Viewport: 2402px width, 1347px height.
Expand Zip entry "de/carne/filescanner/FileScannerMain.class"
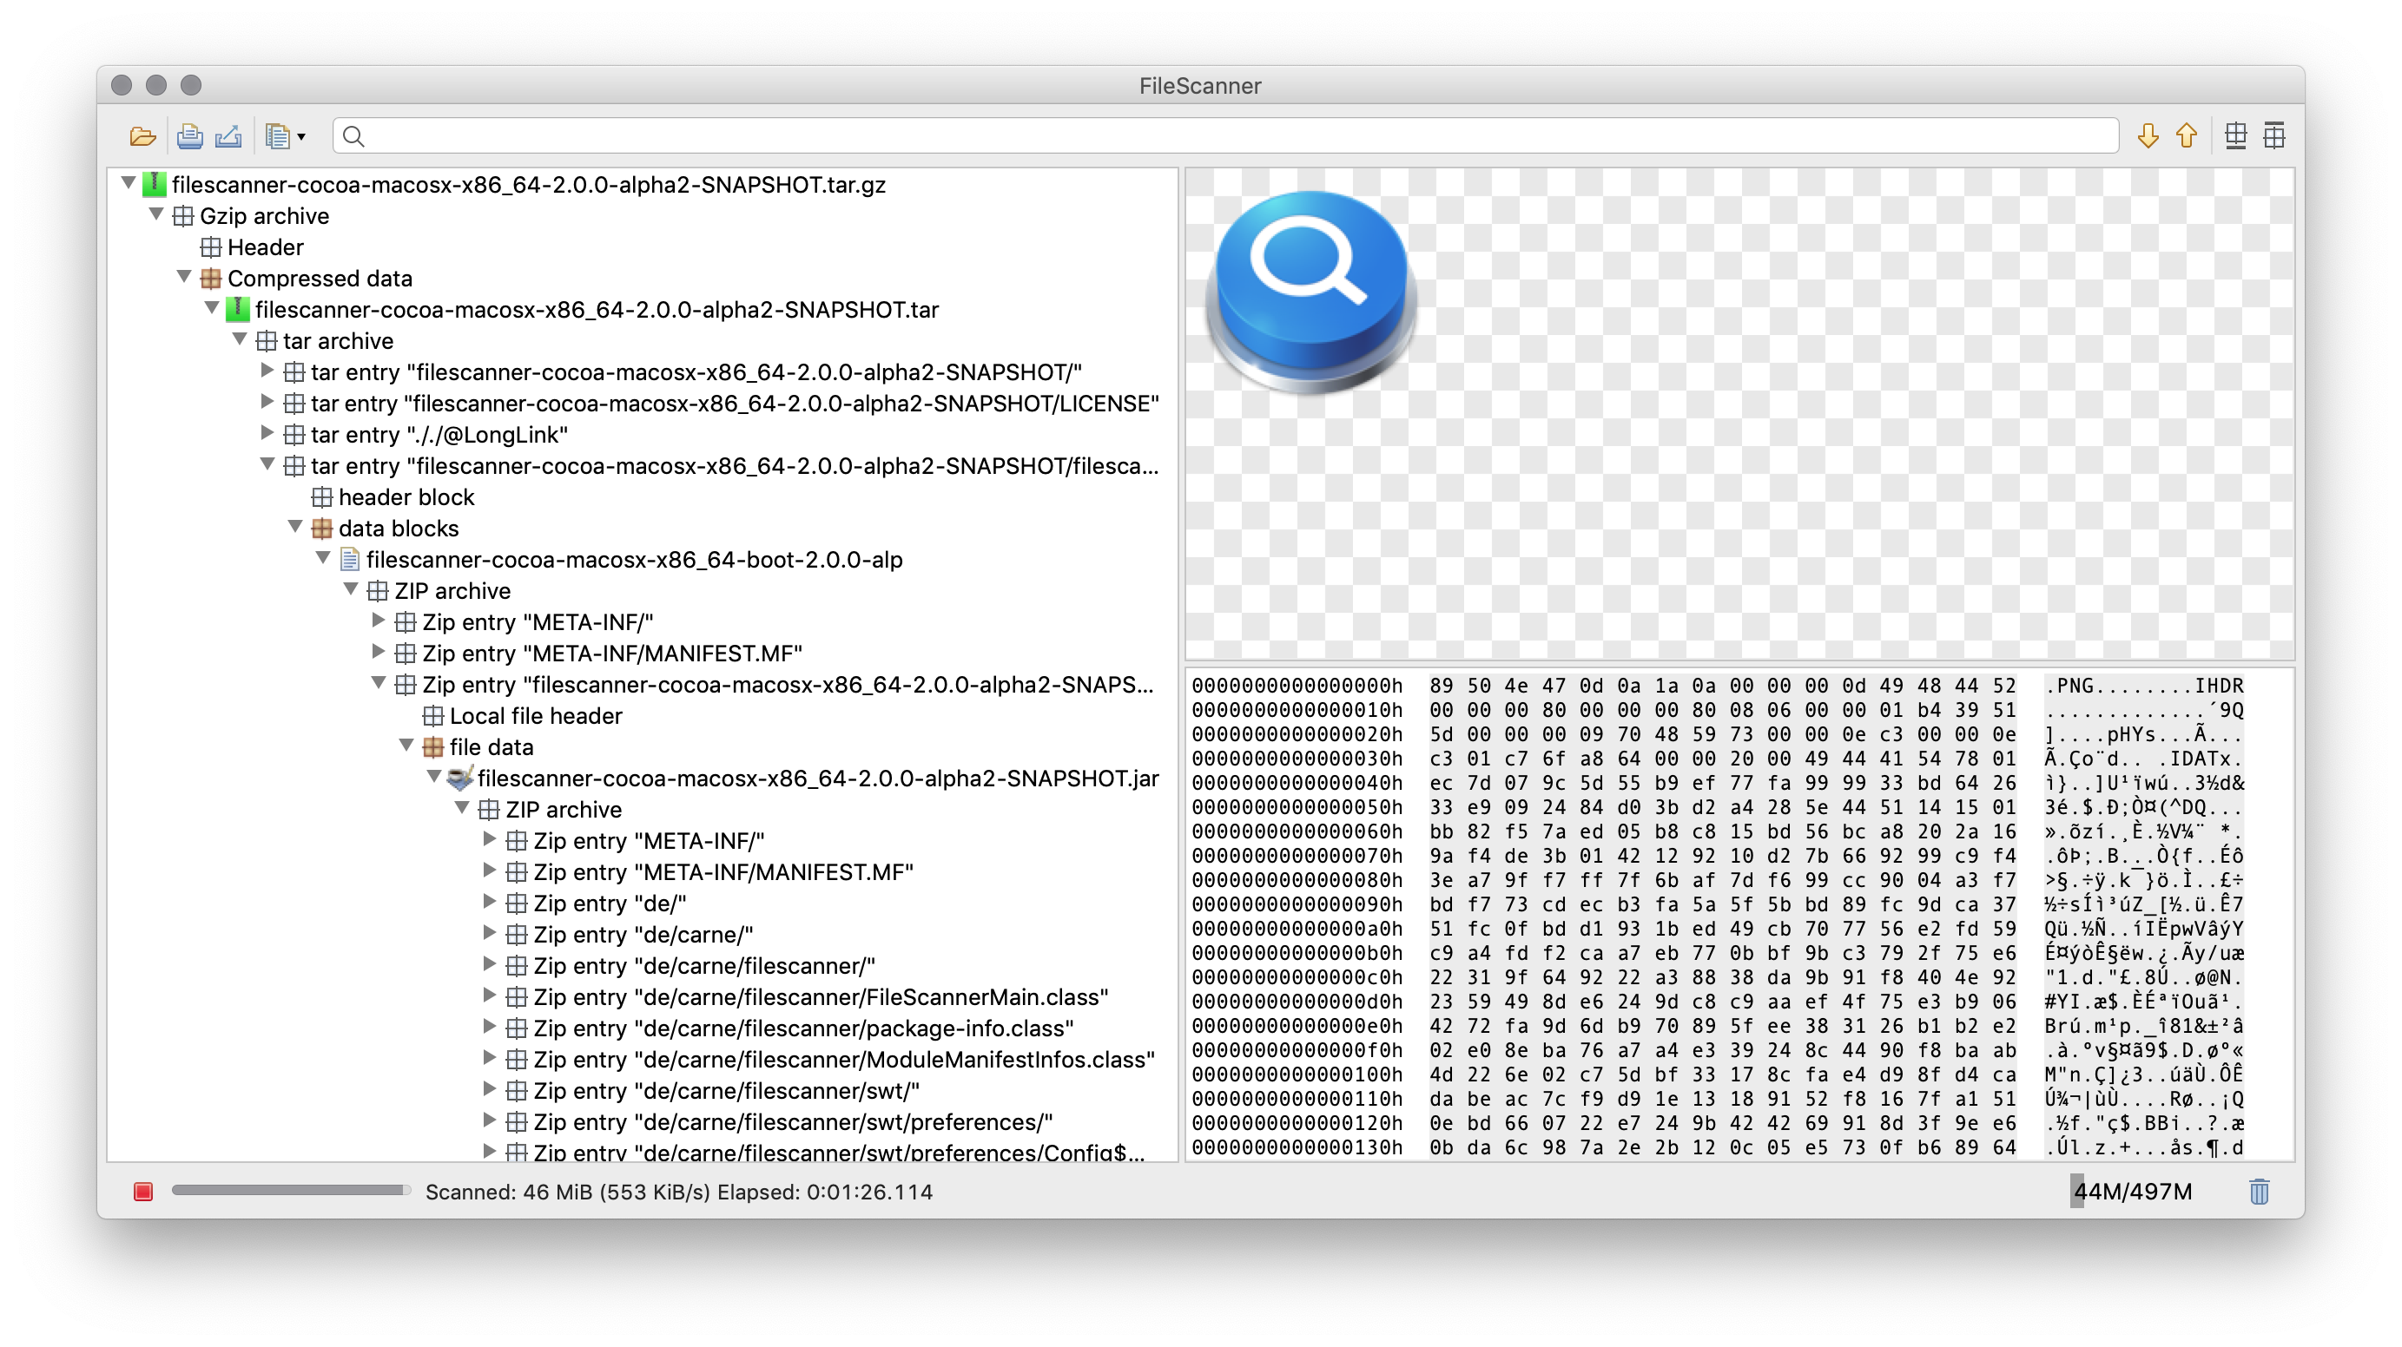click(490, 996)
